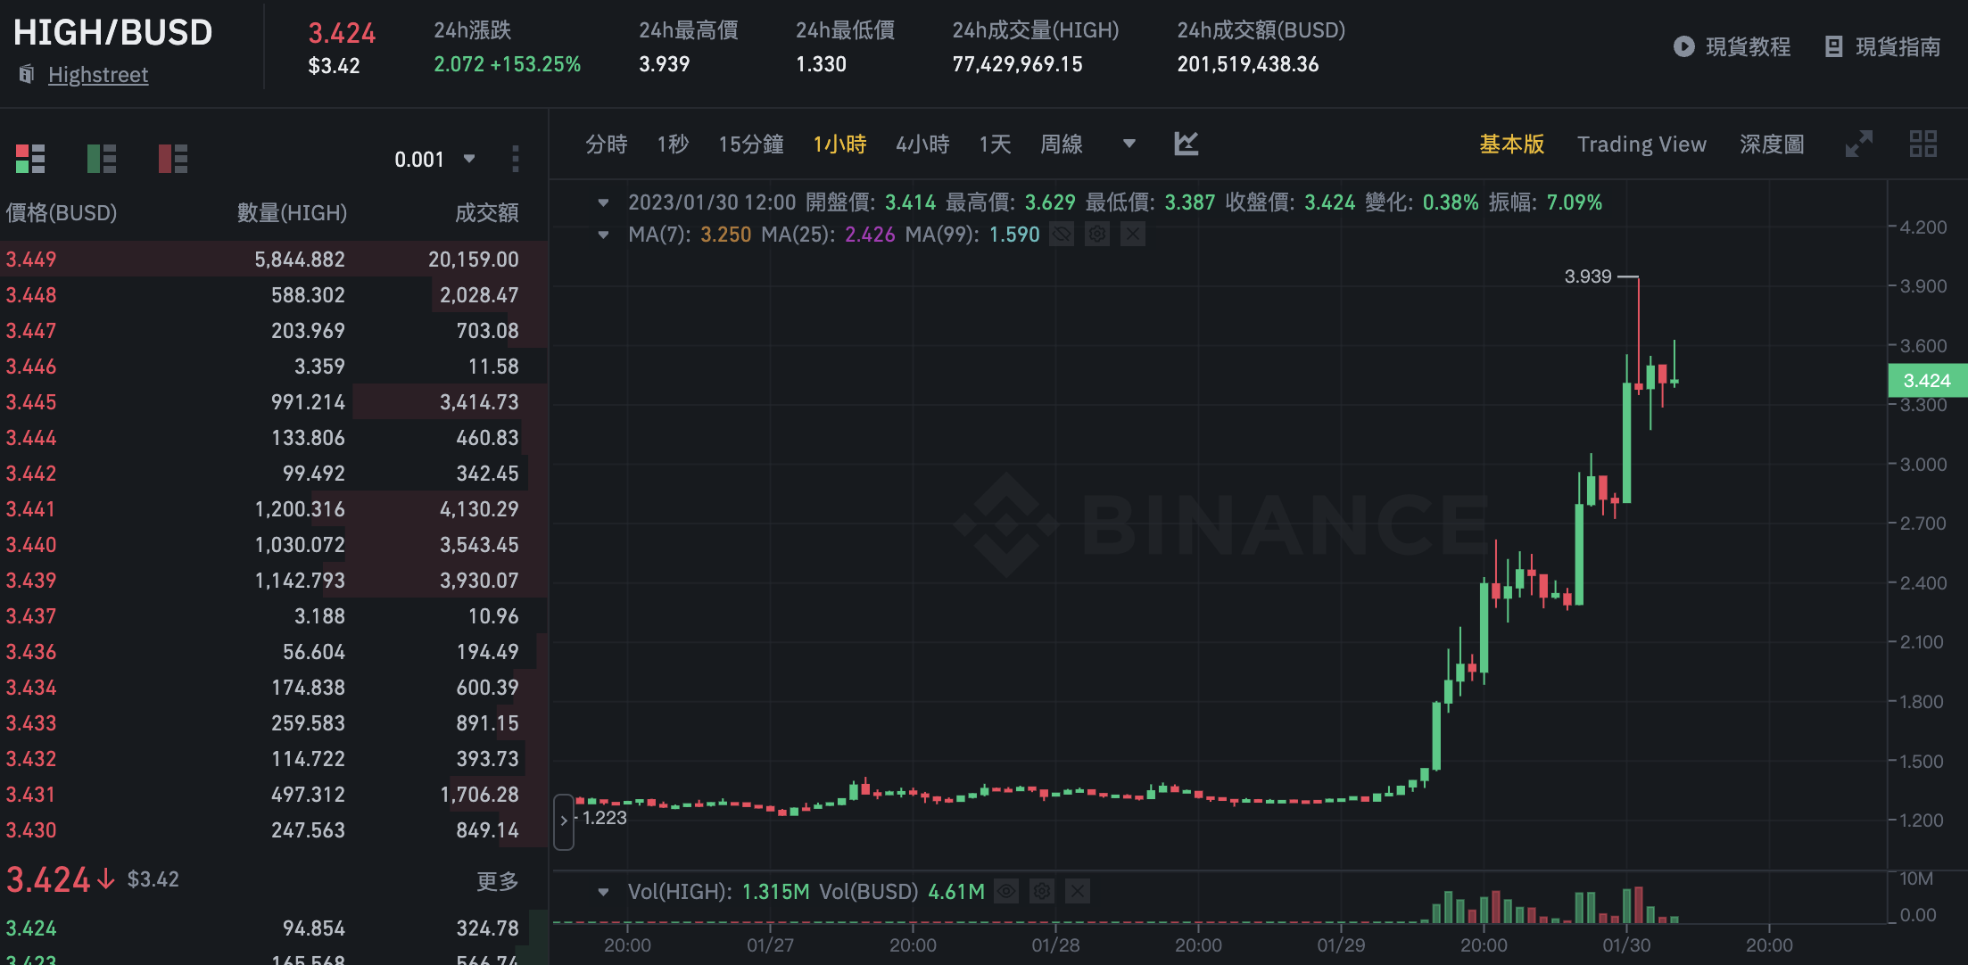
Task: Open the Highstreet project link
Action: (x=98, y=75)
